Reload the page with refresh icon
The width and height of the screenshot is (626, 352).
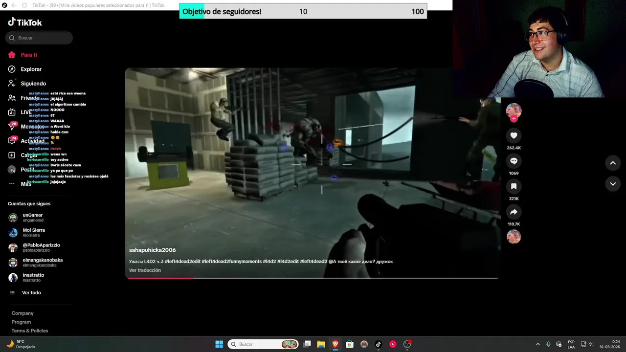coord(24,5)
